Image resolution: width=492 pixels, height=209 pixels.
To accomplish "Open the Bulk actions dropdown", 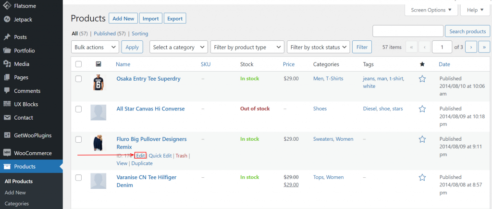I will [x=95, y=47].
